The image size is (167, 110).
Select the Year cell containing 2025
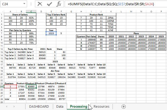pos(51,33)
